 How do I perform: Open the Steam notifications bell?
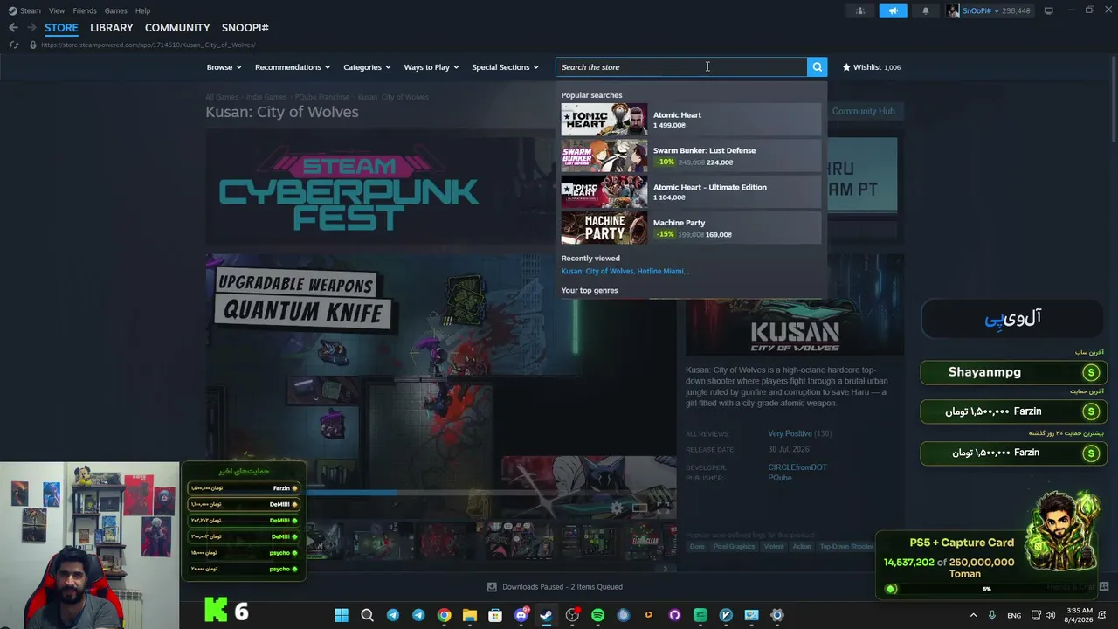click(926, 10)
